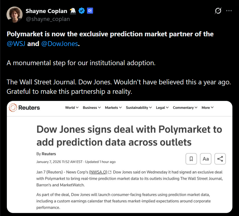This screenshot has width=239, height=216.
Task: Bookmark the Reuters article
Action: [x=191, y=159]
